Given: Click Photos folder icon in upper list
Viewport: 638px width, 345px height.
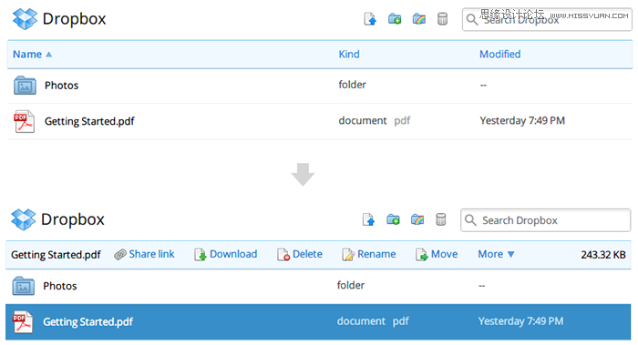Looking at the screenshot, I should [x=25, y=86].
